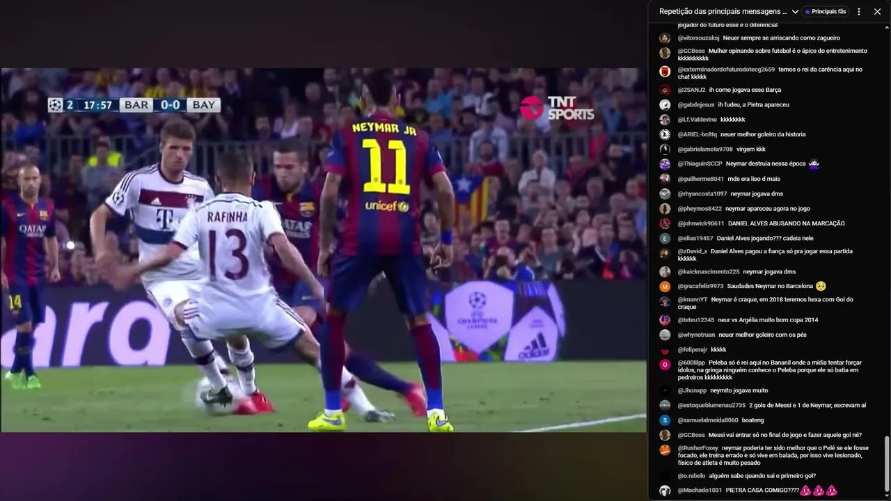Click avatar of @Lf.Valdevino
The height and width of the screenshot is (501, 891).
[x=665, y=120]
